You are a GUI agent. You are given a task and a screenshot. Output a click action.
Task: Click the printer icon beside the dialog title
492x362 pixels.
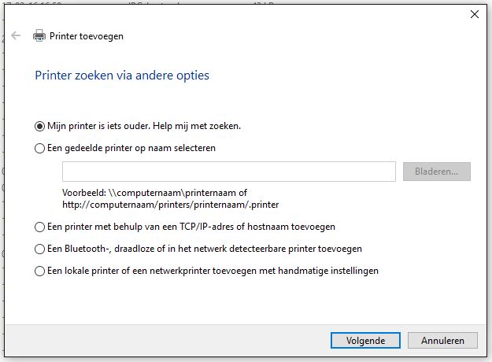click(x=39, y=35)
